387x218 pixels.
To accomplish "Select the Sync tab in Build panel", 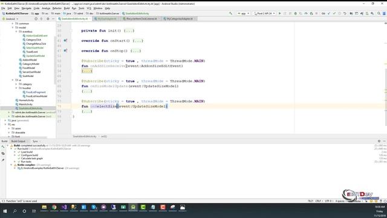I will coord(35,141).
